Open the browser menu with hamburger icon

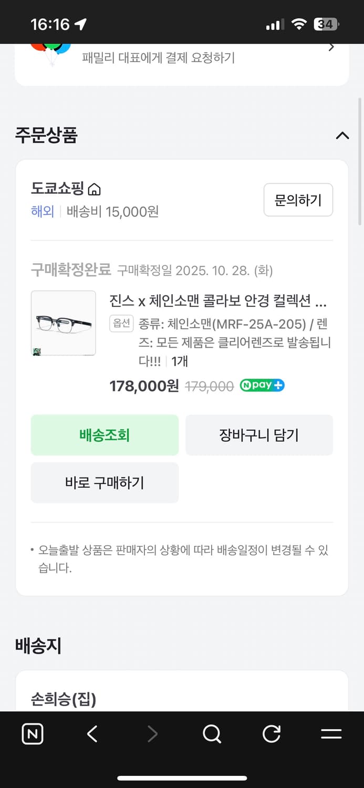click(331, 734)
